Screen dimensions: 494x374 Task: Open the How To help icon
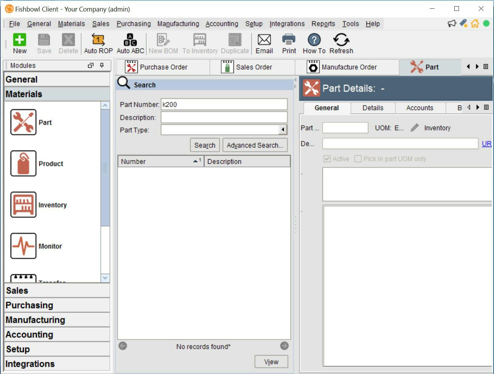point(314,43)
